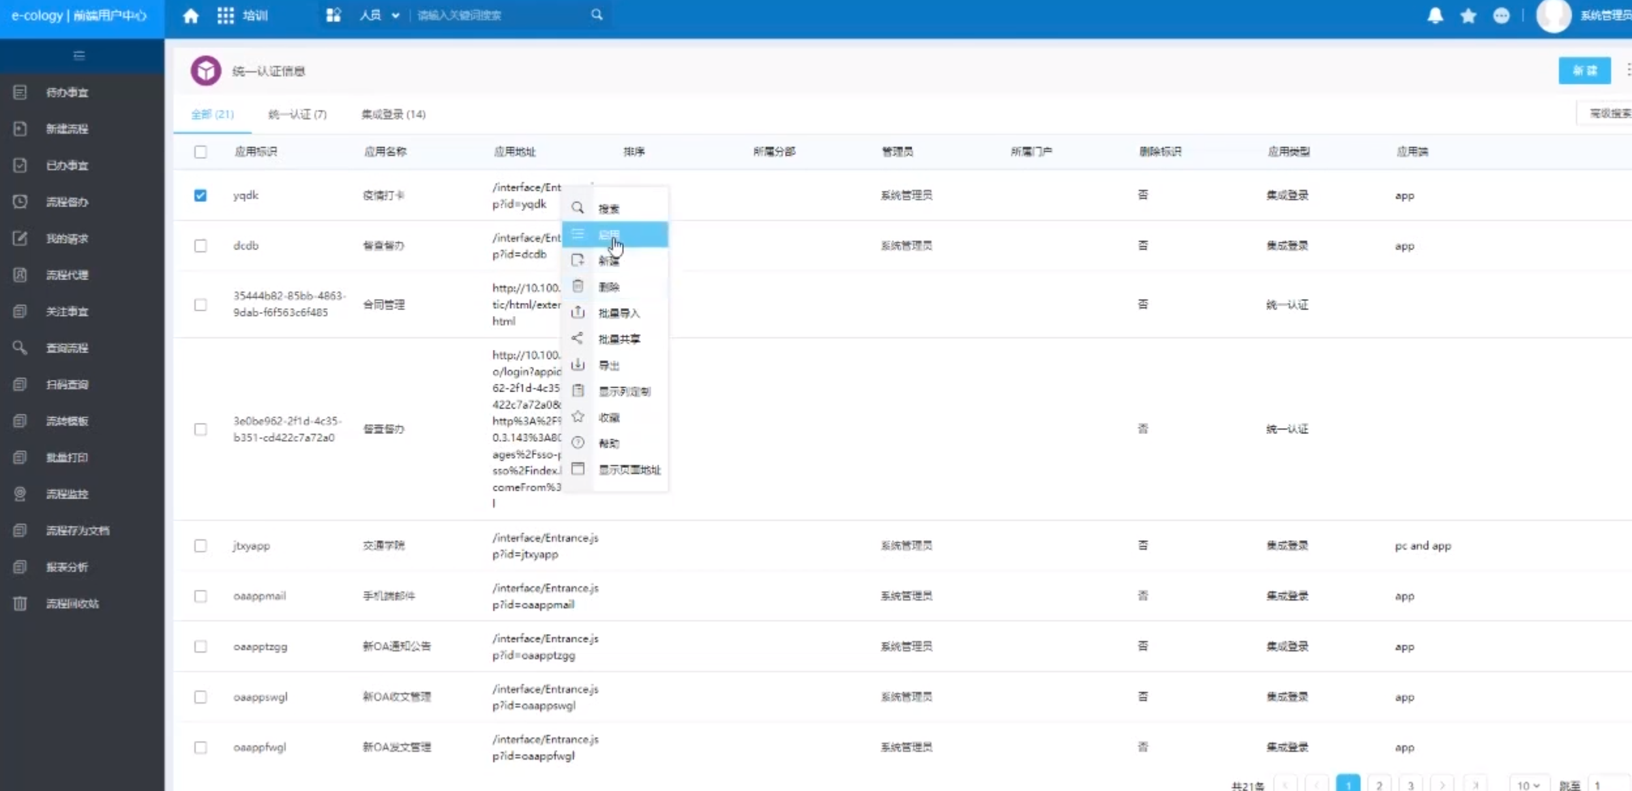Check the jtxyapp row checkbox

[x=200, y=545]
